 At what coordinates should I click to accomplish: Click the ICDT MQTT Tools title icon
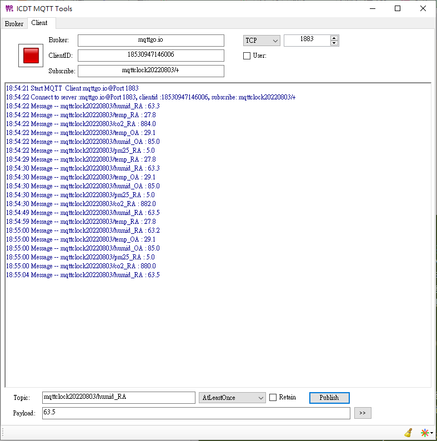[x=9, y=8]
